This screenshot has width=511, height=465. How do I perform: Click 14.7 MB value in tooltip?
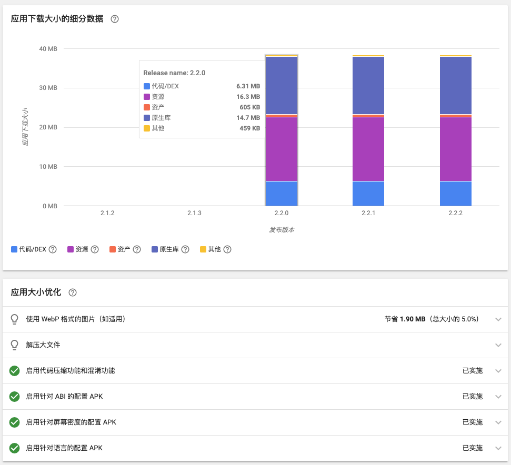click(248, 118)
